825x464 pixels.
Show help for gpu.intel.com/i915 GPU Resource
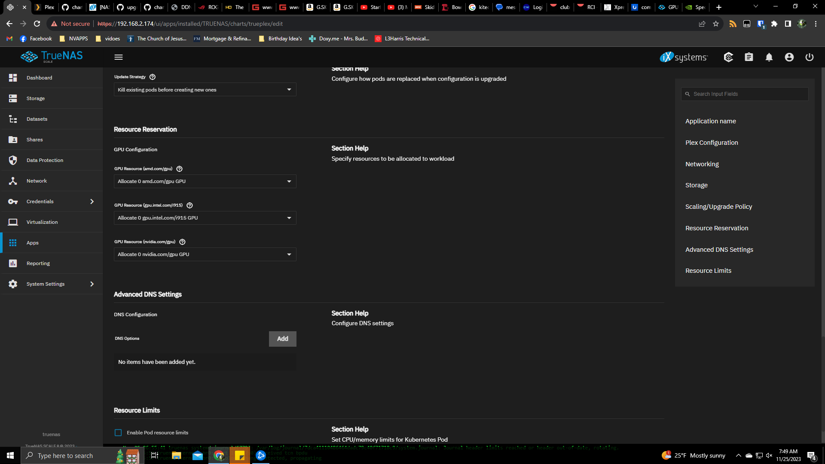tap(189, 205)
